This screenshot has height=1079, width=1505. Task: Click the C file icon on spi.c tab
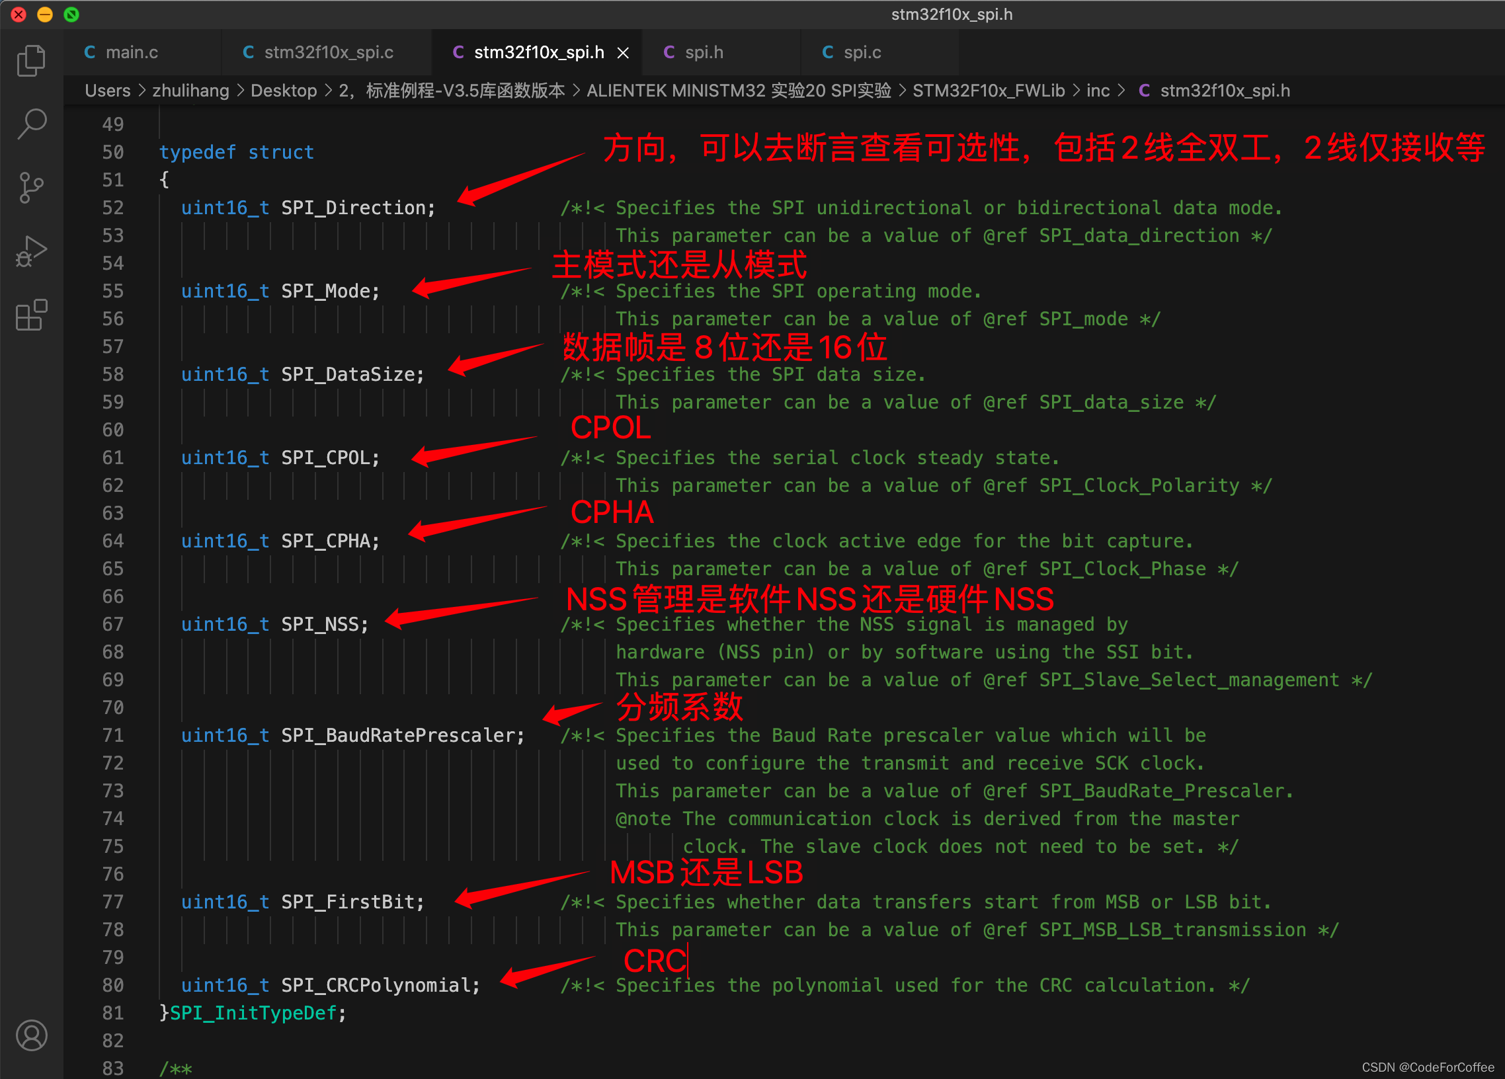[x=827, y=52]
